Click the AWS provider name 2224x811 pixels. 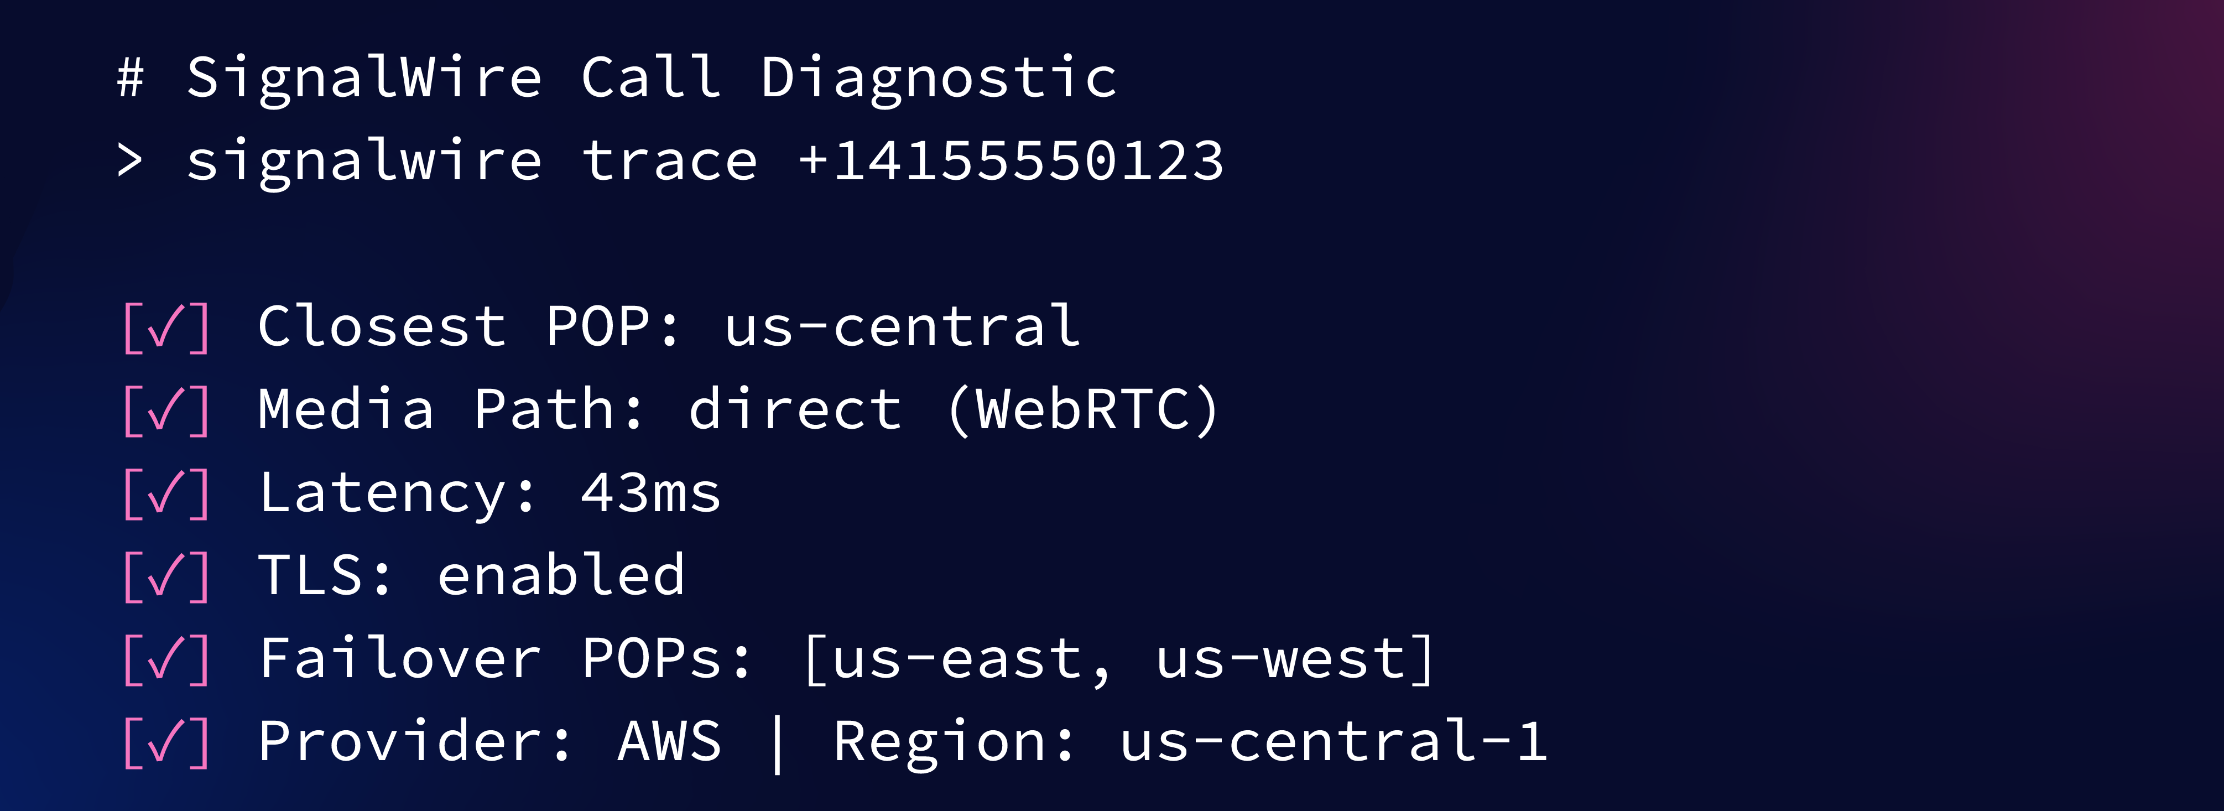[670, 741]
